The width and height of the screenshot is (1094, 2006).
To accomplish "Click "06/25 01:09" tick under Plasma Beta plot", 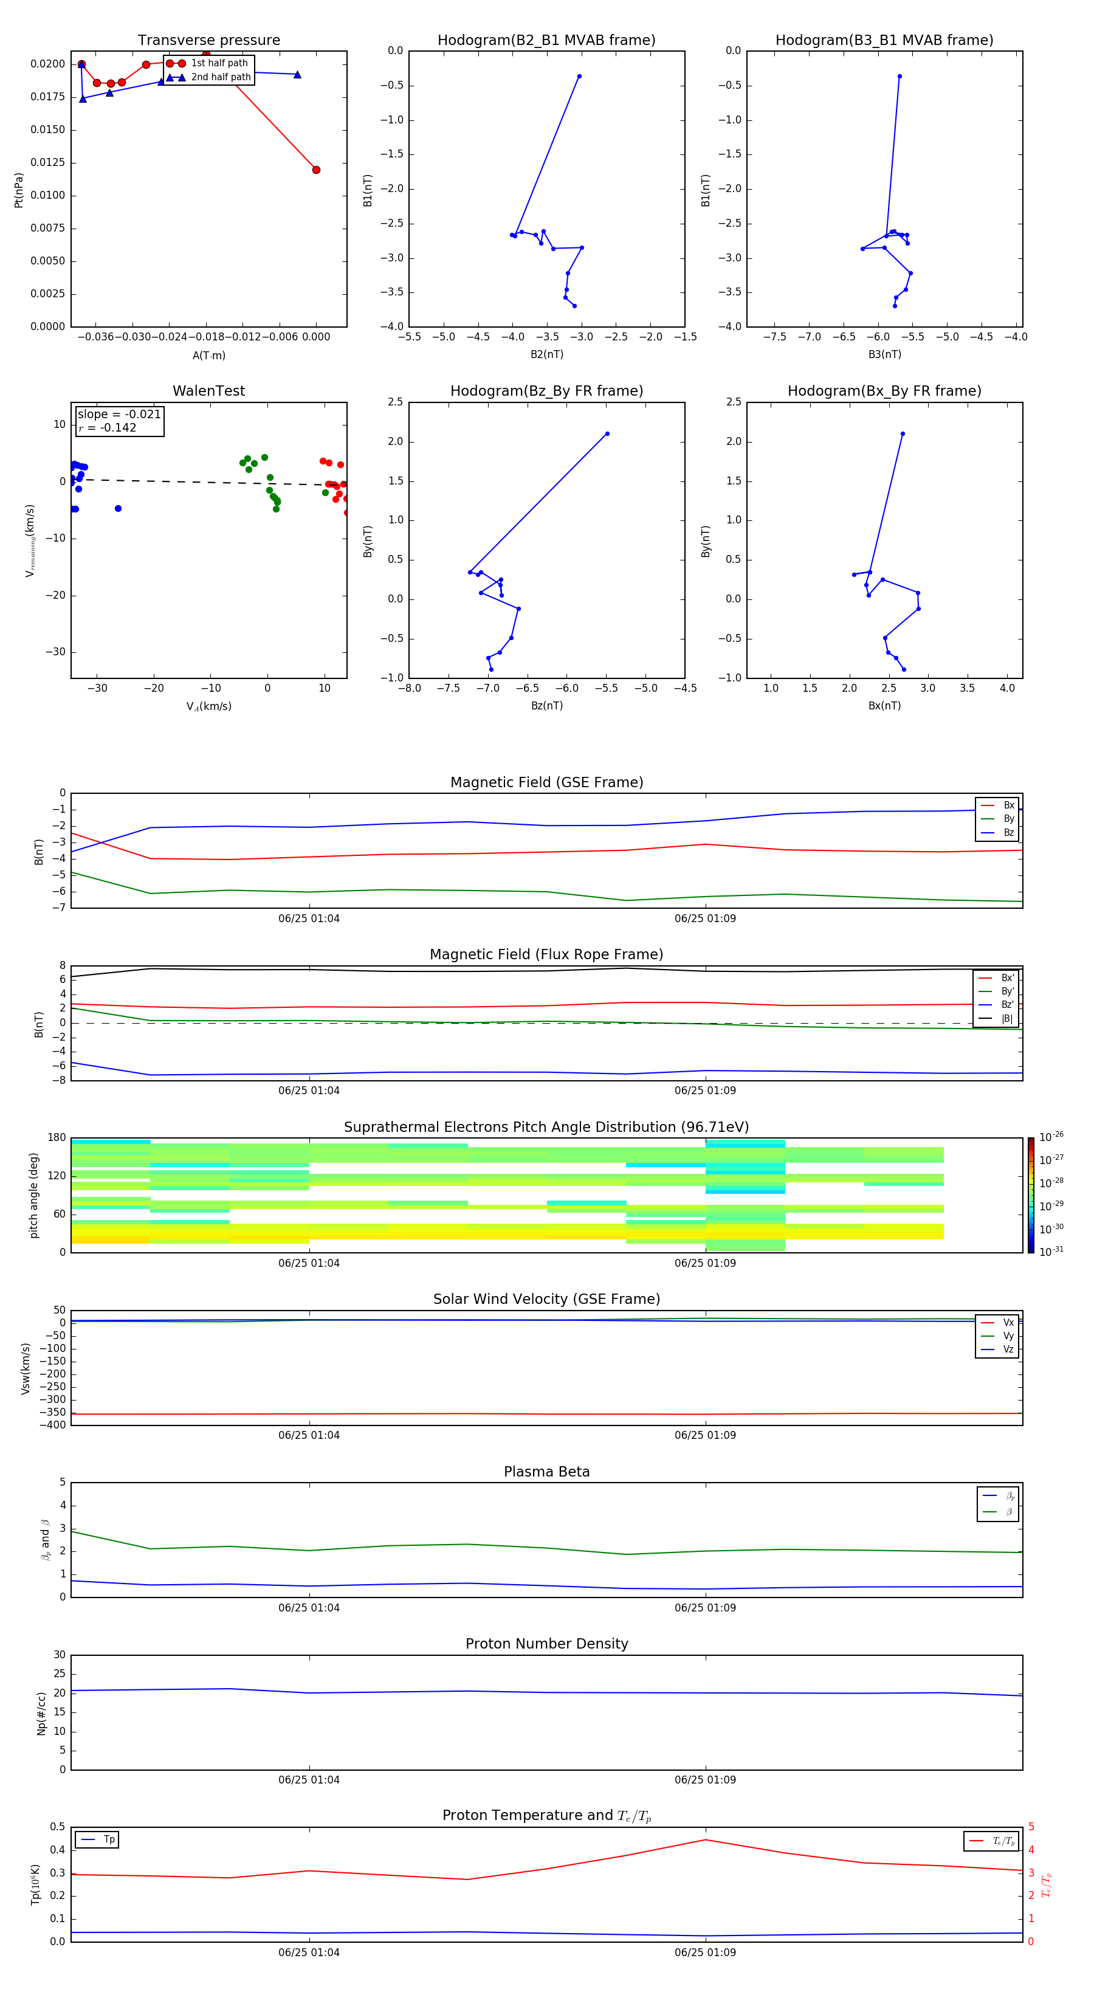I will click(x=706, y=1608).
